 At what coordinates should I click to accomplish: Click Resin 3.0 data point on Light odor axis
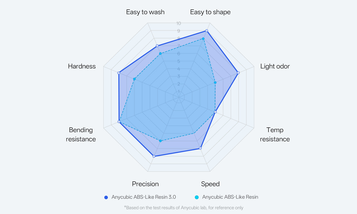(238, 73)
